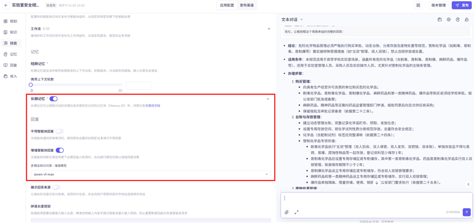Open the qwen-vl-max model dropdown
Image resolution: width=474 pixels, height=223 pixels.
[x=151, y=175]
